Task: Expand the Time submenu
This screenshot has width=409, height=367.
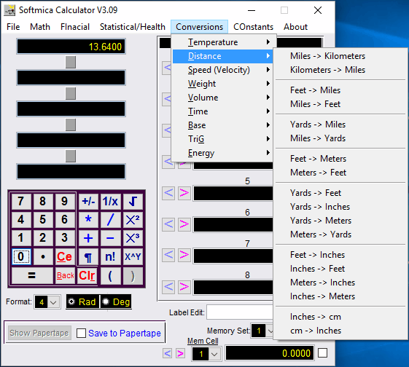Action: pos(222,111)
